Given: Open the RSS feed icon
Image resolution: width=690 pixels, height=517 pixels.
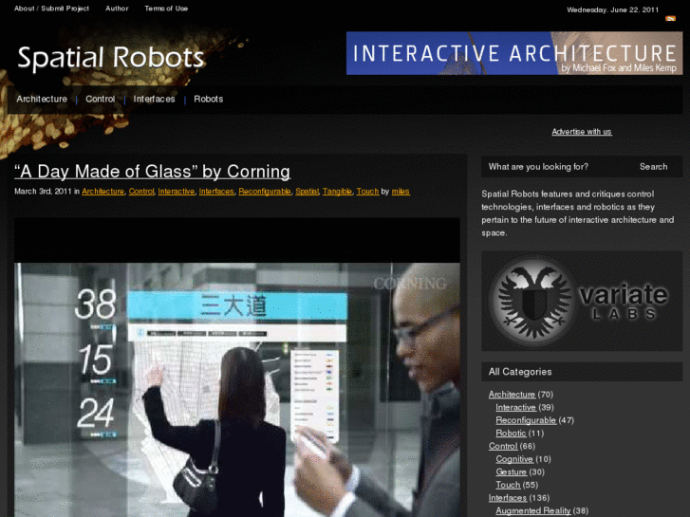Looking at the screenshot, I should click(670, 18).
